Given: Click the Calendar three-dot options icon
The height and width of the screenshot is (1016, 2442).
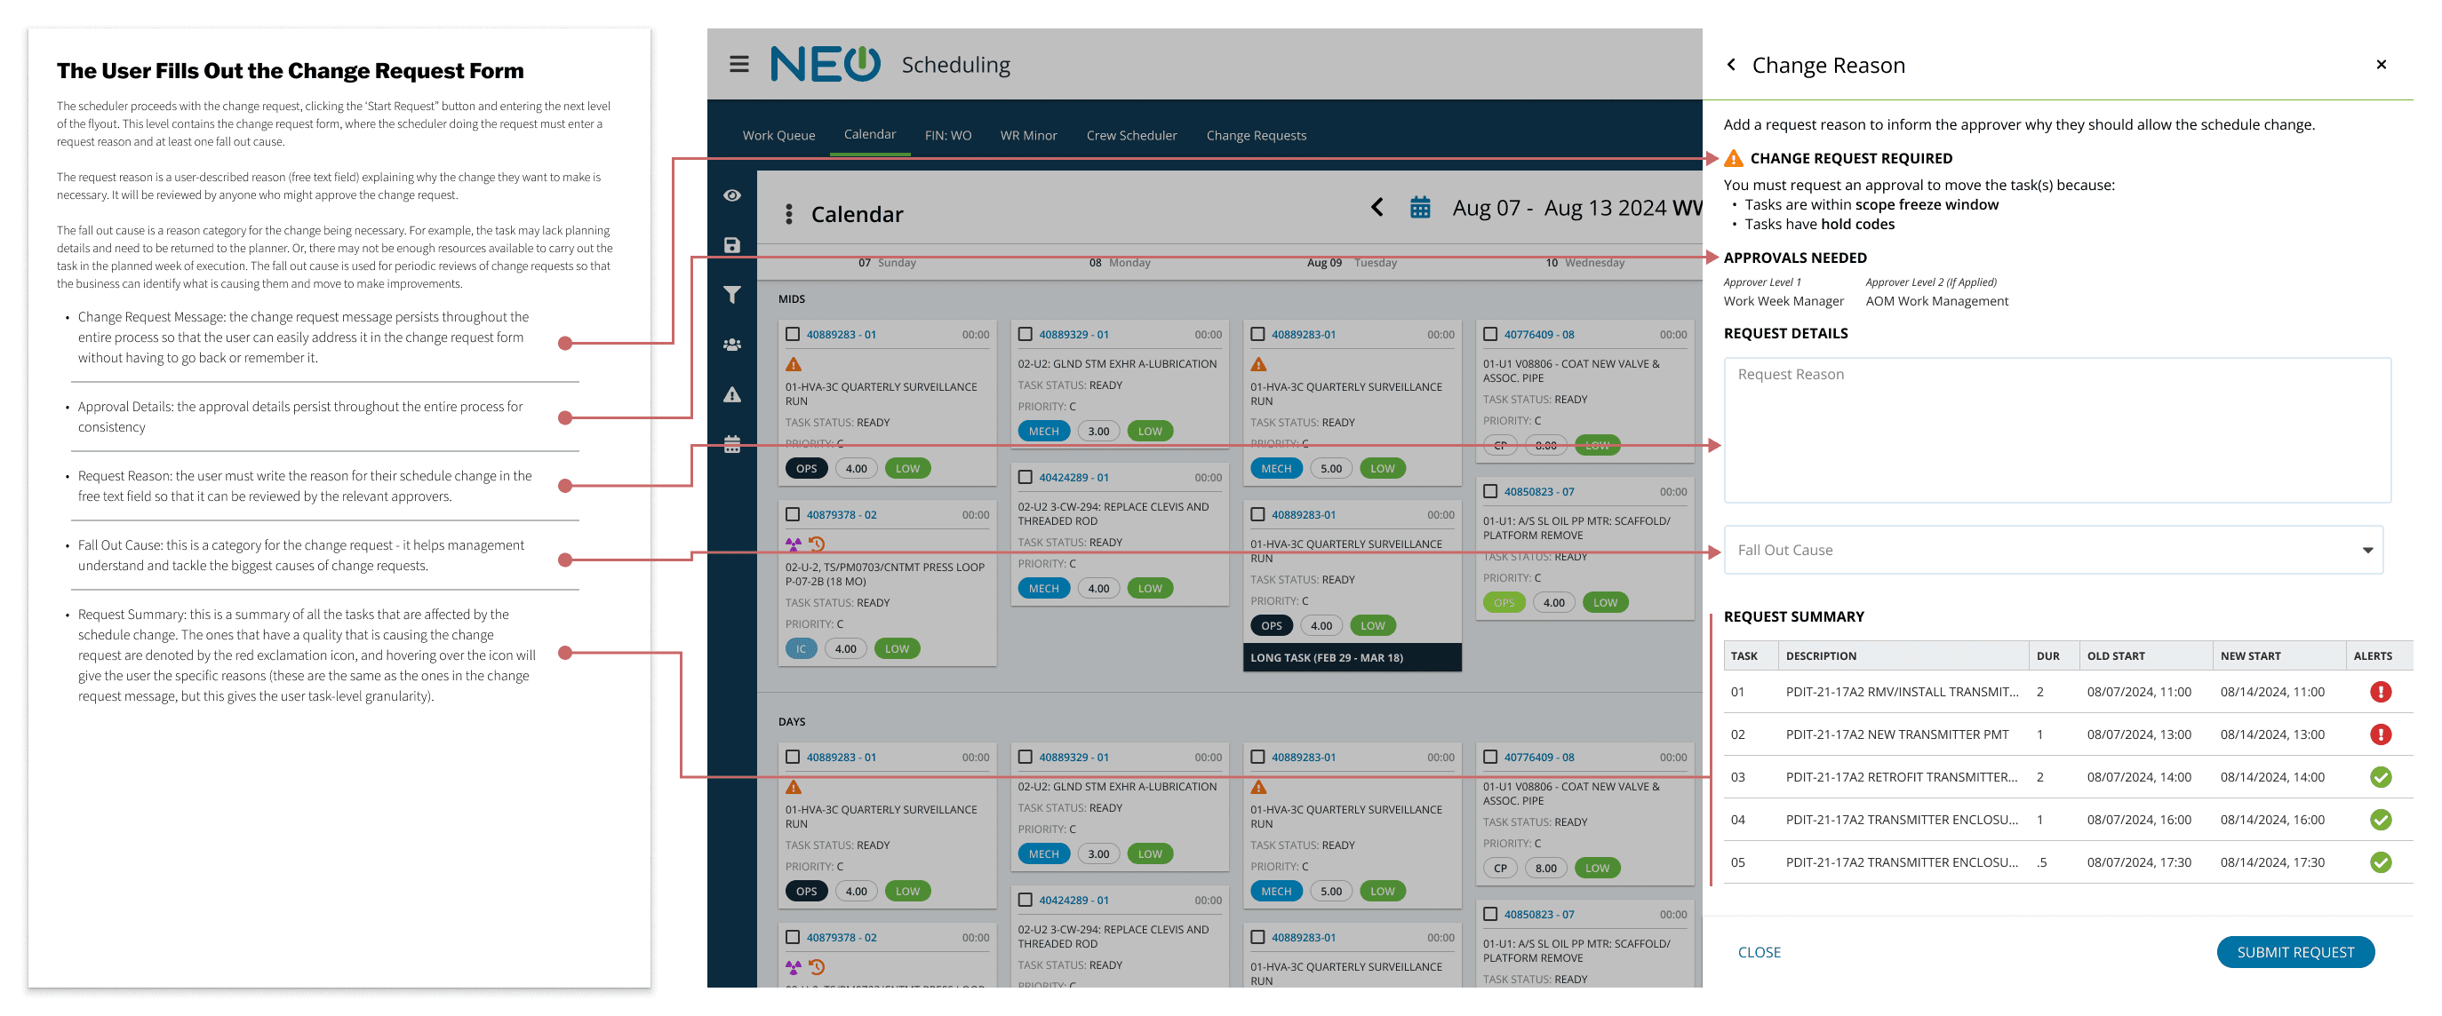Looking at the screenshot, I should pyautogui.click(x=789, y=214).
